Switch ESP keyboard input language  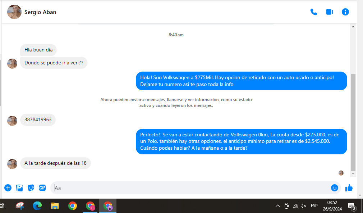click(314, 206)
